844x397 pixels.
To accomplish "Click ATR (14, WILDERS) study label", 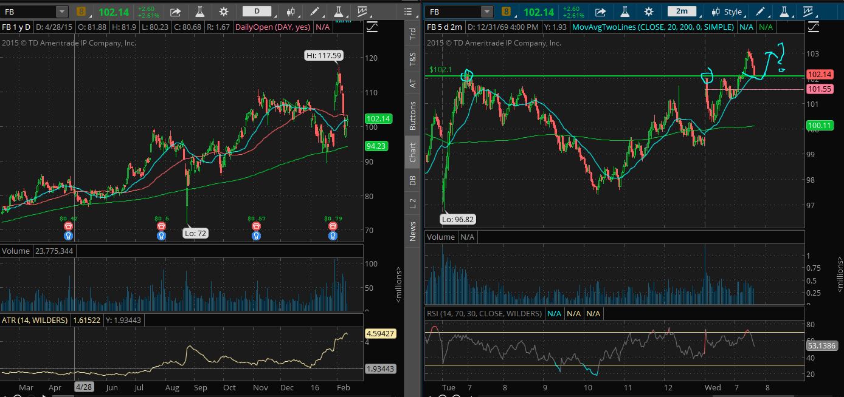I will pyautogui.click(x=35, y=320).
